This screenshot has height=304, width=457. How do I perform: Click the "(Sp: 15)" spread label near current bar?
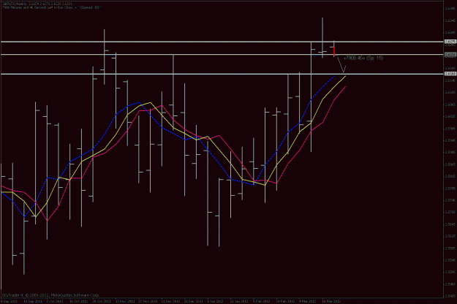pos(375,58)
